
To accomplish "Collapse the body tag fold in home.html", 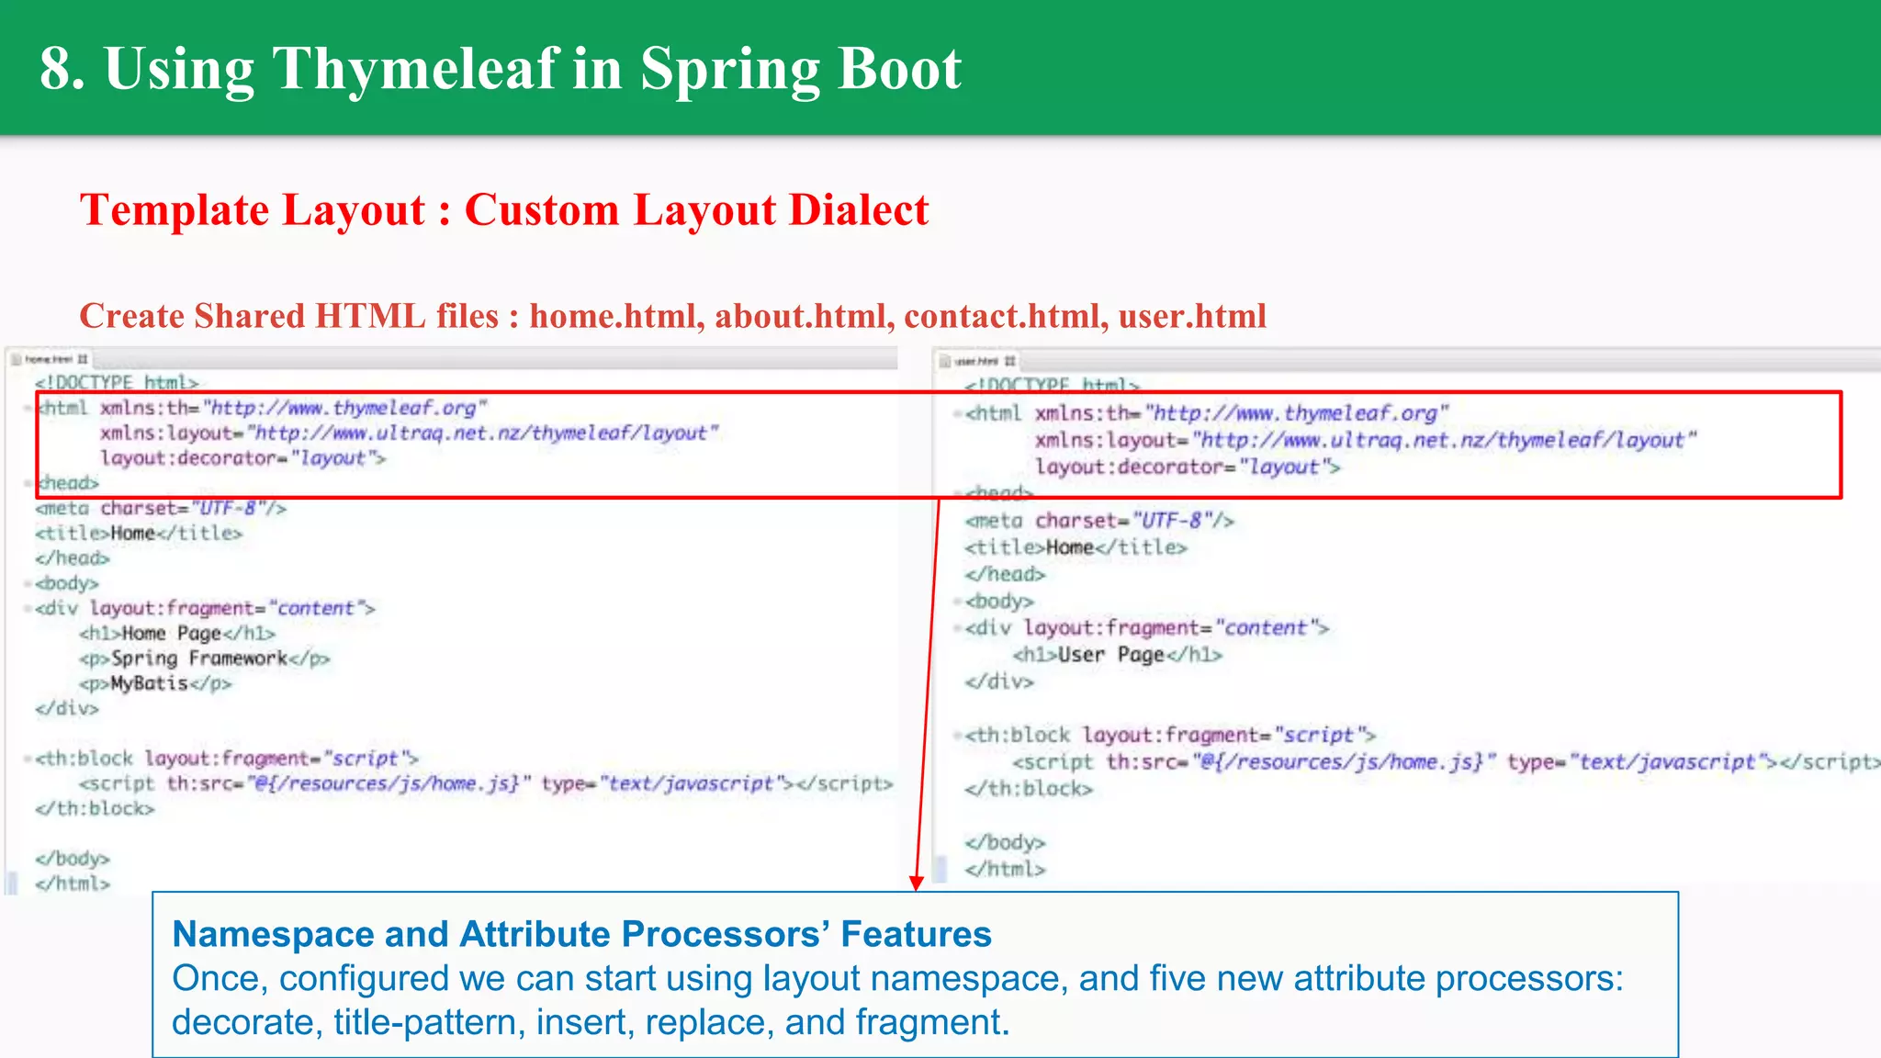I will coord(28,583).
